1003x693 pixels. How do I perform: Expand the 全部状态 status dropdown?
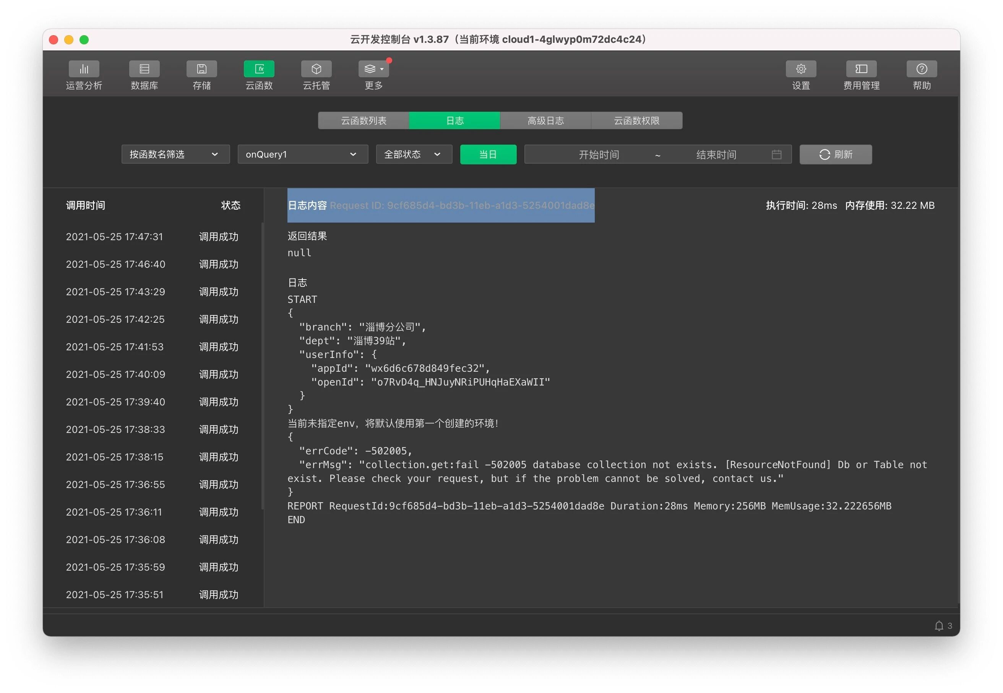point(414,154)
